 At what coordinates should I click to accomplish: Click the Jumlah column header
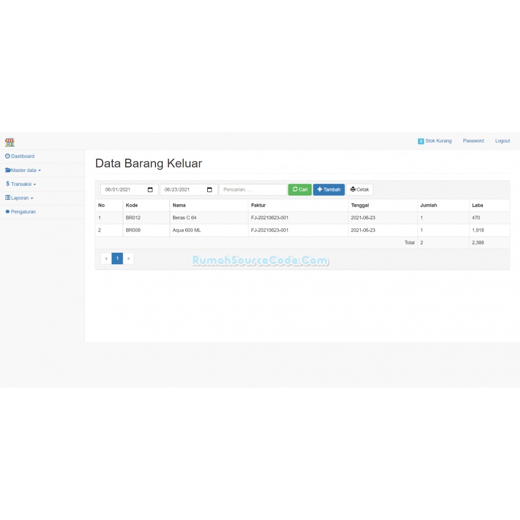pyautogui.click(x=428, y=205)
